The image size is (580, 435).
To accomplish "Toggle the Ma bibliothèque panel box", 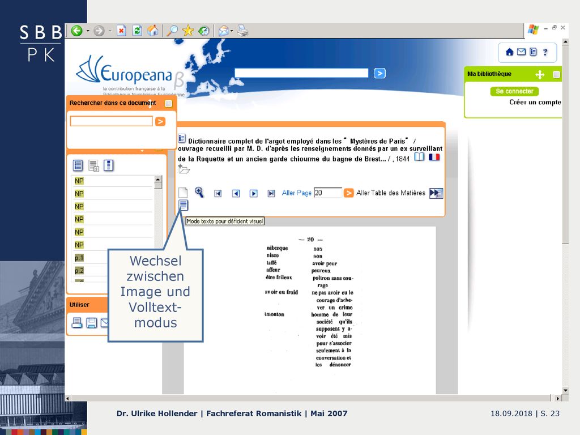I will (556, 75).
